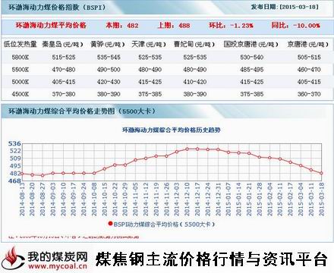Screen dimensions: 334x273
Task: Click the 509 y-axis label
Action: pos(15,158)
